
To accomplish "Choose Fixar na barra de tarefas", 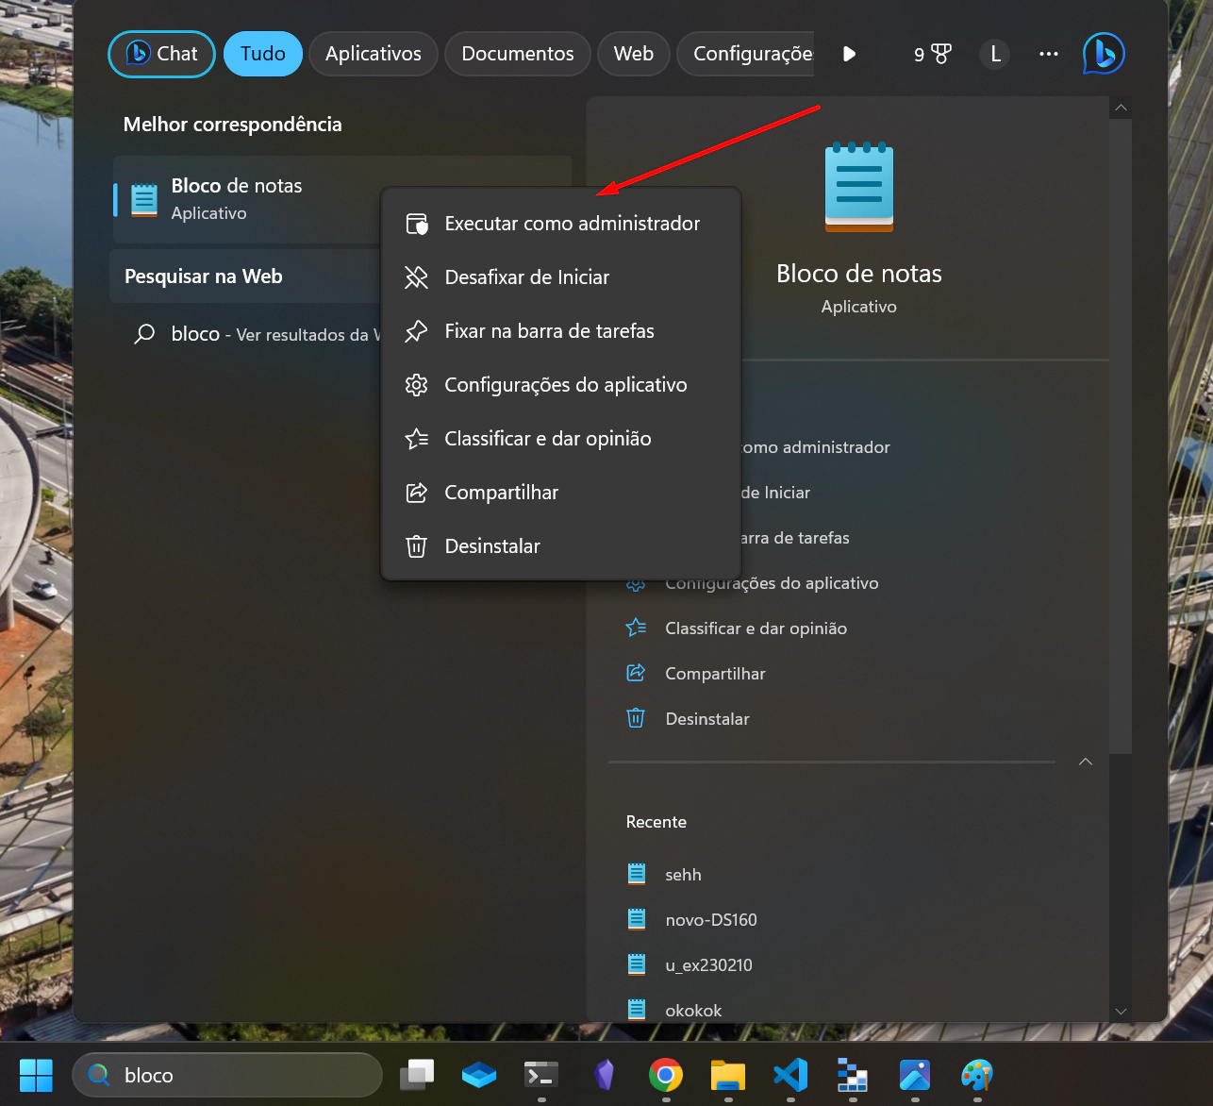I will (x=549, y=331).
